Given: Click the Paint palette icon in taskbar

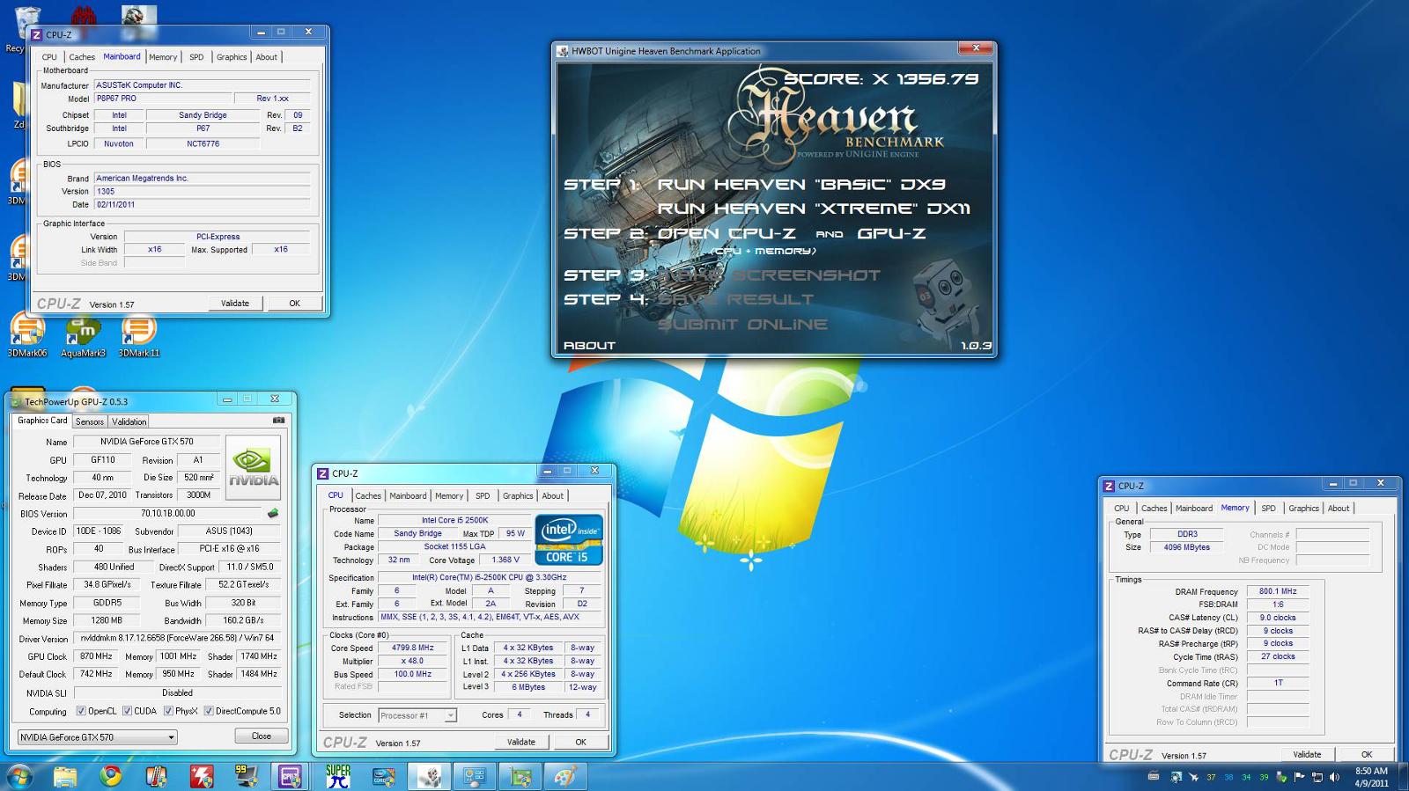Looking at the screenshot, I should pos(565,776).
